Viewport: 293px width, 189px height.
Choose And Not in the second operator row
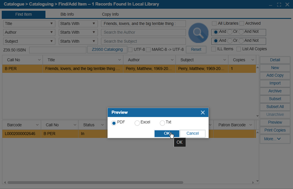(x=241, y=41)
